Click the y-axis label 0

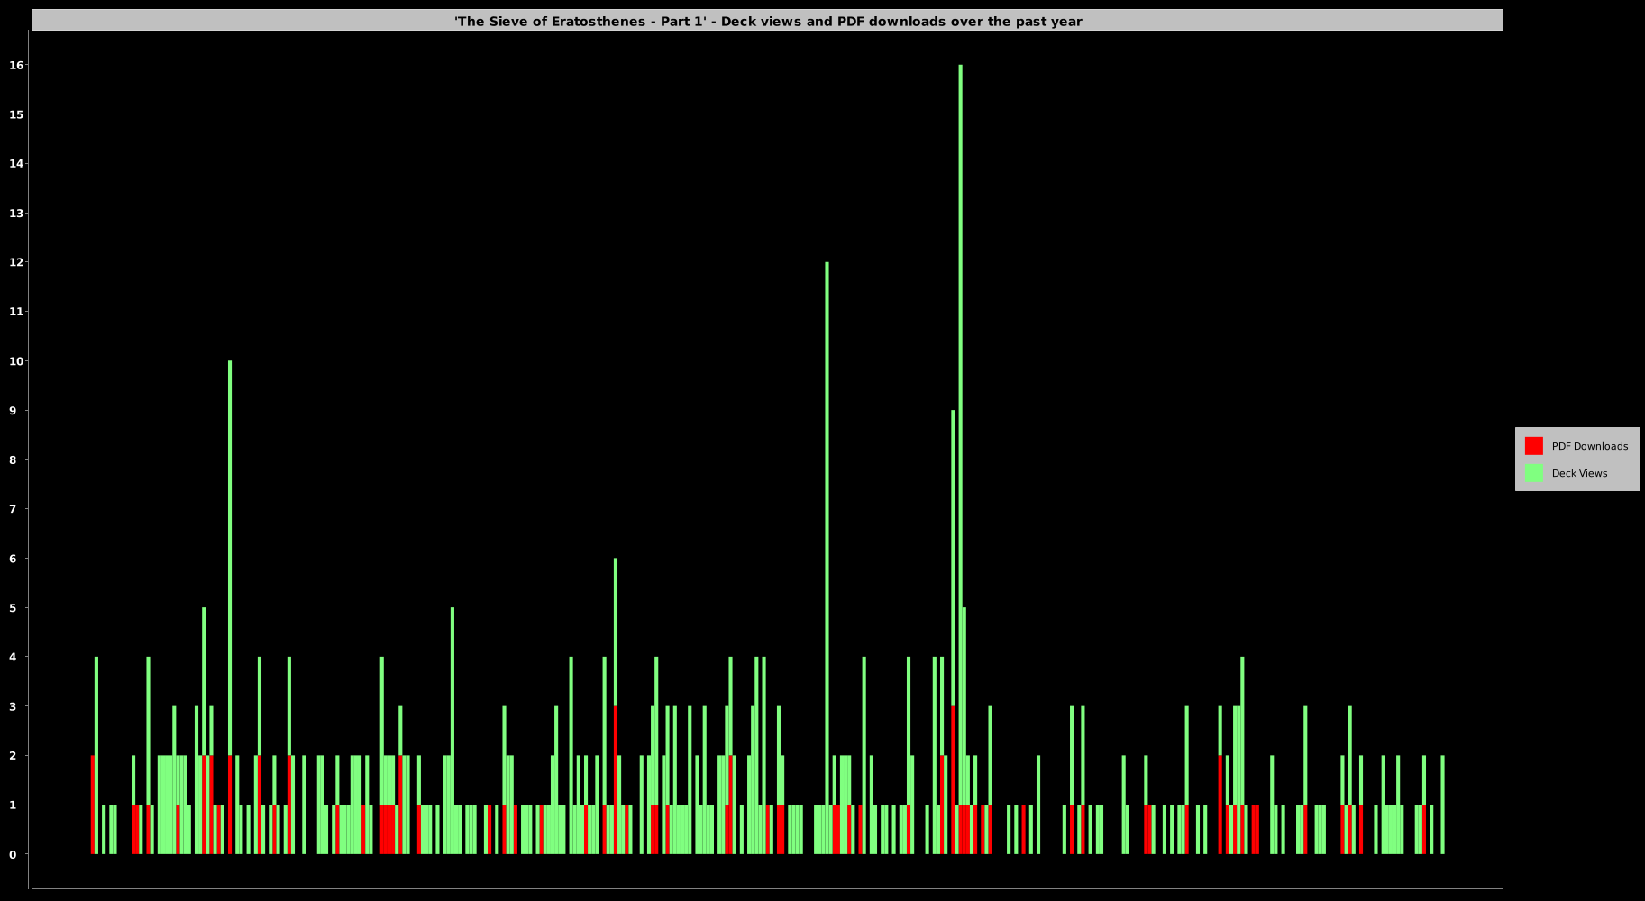pyautogui.click(x=13, y=854)
